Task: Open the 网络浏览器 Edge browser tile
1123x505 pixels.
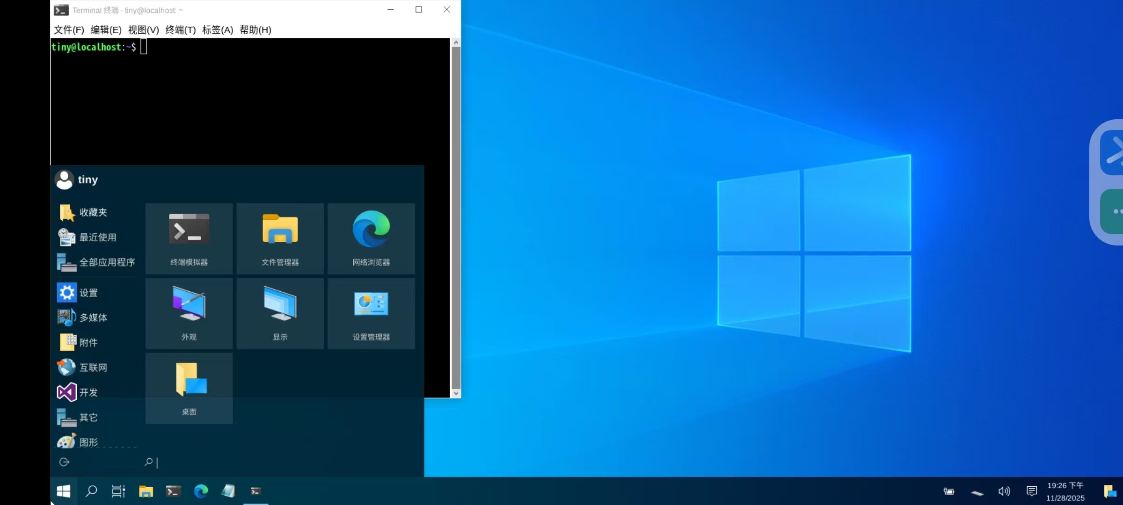Action: (x=371, y=238)
